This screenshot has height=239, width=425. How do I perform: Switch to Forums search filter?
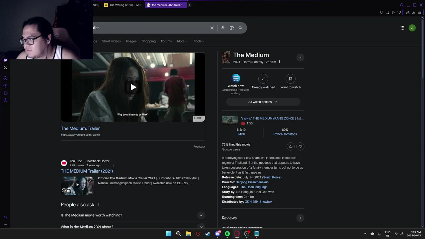166,41
